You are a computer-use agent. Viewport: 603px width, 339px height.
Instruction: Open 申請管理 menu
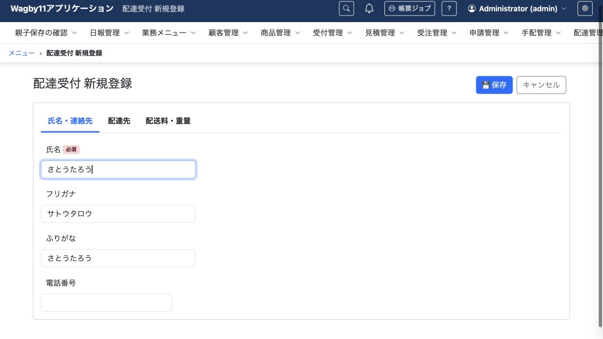pyautogui.click(x=489, y=33)
